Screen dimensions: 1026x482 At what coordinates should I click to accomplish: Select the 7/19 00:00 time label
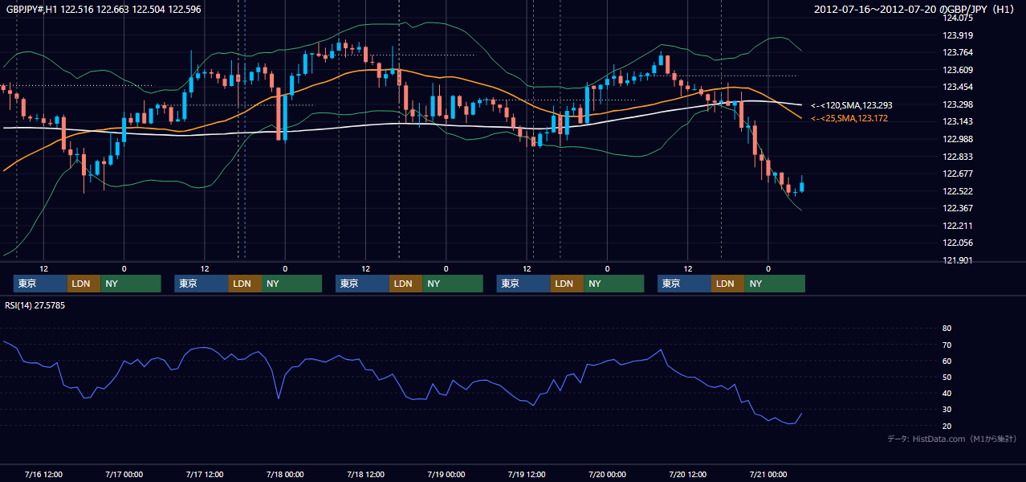tap(446, 474)
